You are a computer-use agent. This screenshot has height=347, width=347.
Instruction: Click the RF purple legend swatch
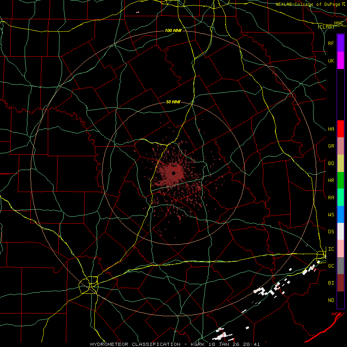[340, 43]
